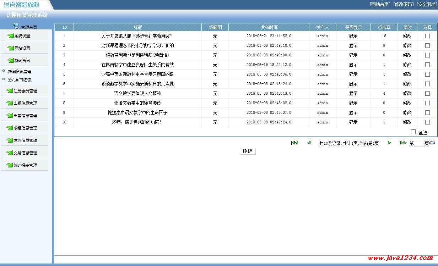Click 修改 for the row ID 4

tap(407, 65)
